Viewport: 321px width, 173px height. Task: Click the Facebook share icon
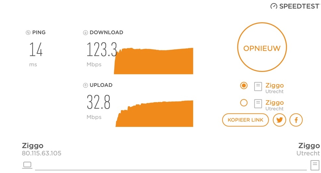pyautogui.click(x=296, y=120)
